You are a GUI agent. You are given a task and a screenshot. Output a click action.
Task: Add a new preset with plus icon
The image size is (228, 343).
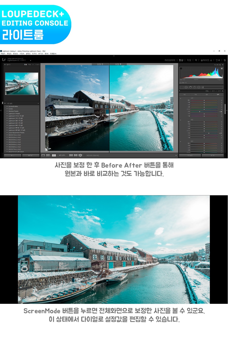[38, 103]
